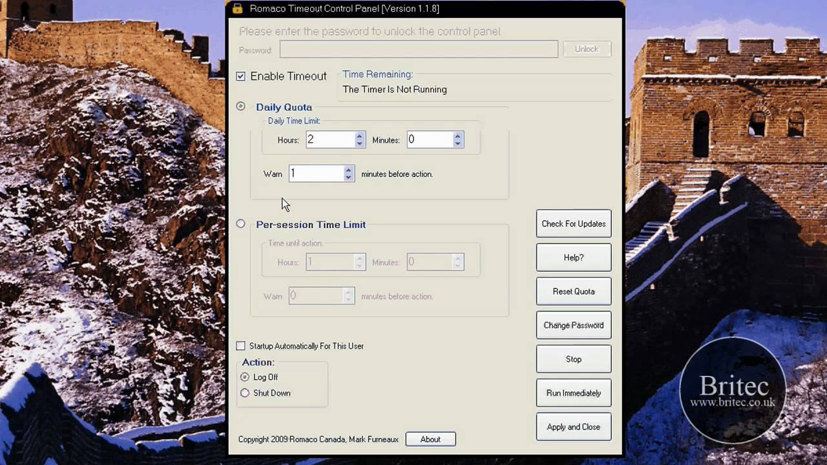Increase Daily Quota warn minutes
This screenshot has height=465, width=827.
tap(349, 170)
